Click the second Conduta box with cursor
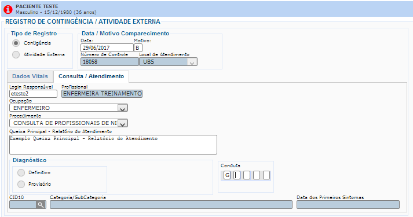413x217 pixels. tap(237, 175)
